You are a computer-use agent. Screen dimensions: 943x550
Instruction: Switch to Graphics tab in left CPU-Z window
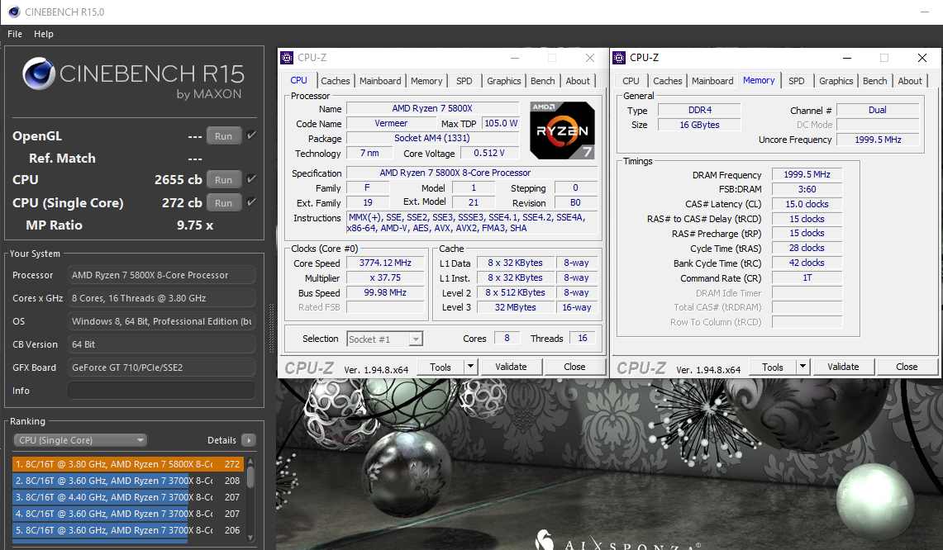point(504,81)
